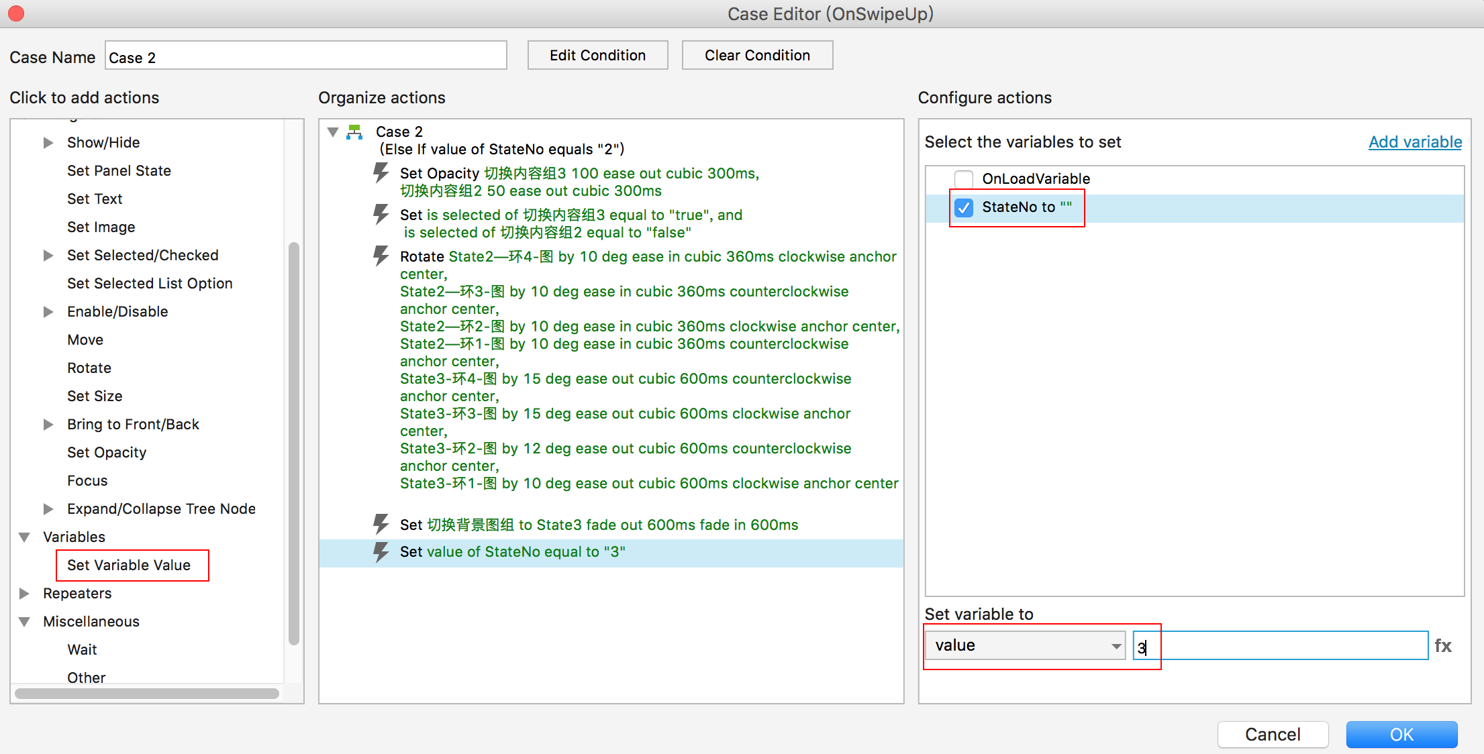
Task: Click into the Case Name text field
Action: 305,56
